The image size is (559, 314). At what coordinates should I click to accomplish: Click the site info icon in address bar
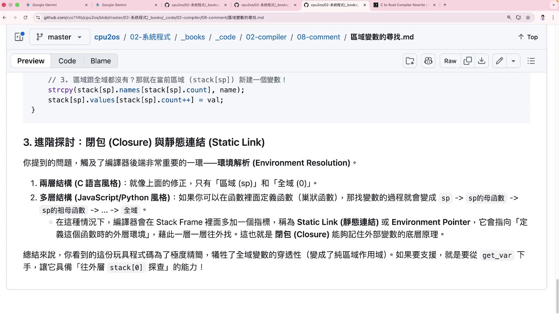point(38,17)
